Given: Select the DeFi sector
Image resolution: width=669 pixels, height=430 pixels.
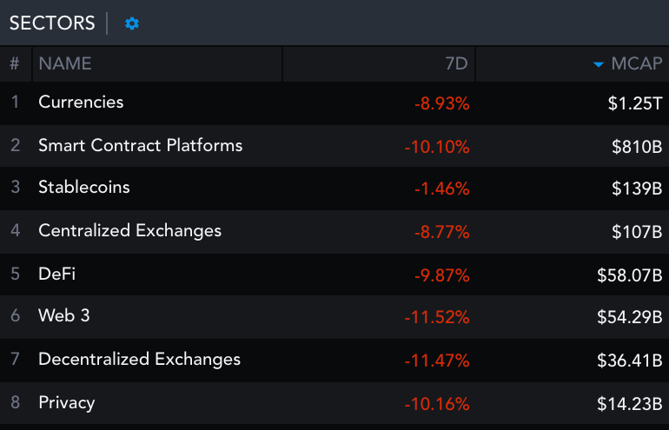Looking at the screenshot, I should coord(57,275).
